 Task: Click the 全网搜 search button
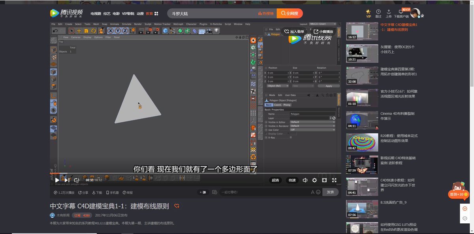click(x=290, y=13)
